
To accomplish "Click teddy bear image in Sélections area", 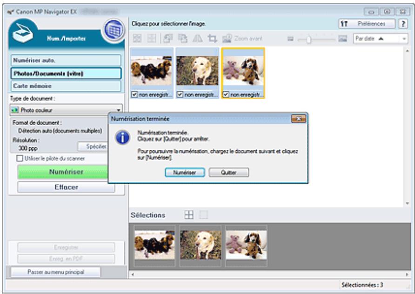I will (246, 245).
